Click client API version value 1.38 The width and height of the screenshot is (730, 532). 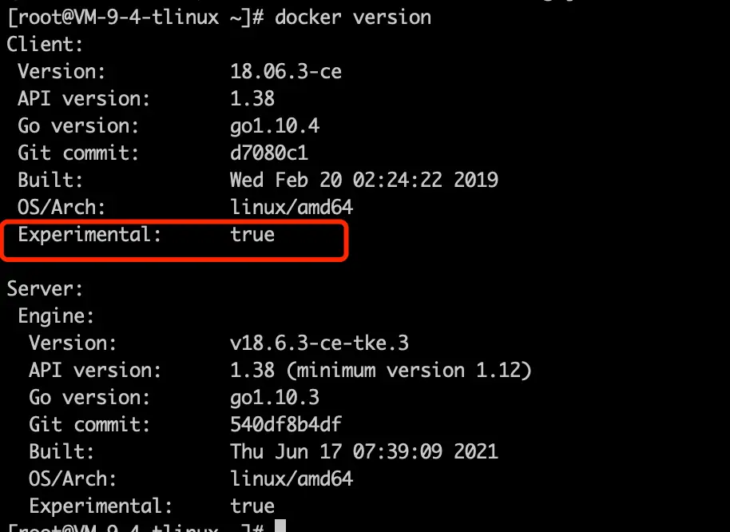[252, 98]
